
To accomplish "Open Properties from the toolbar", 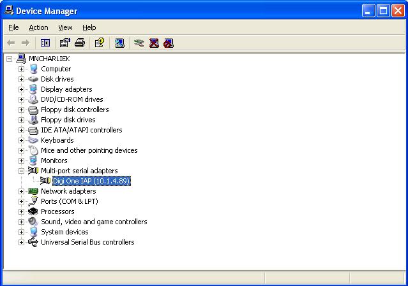I will [64, 43].
